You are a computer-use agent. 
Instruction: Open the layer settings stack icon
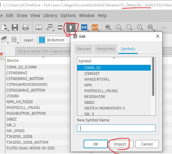[x=4, y=40]
